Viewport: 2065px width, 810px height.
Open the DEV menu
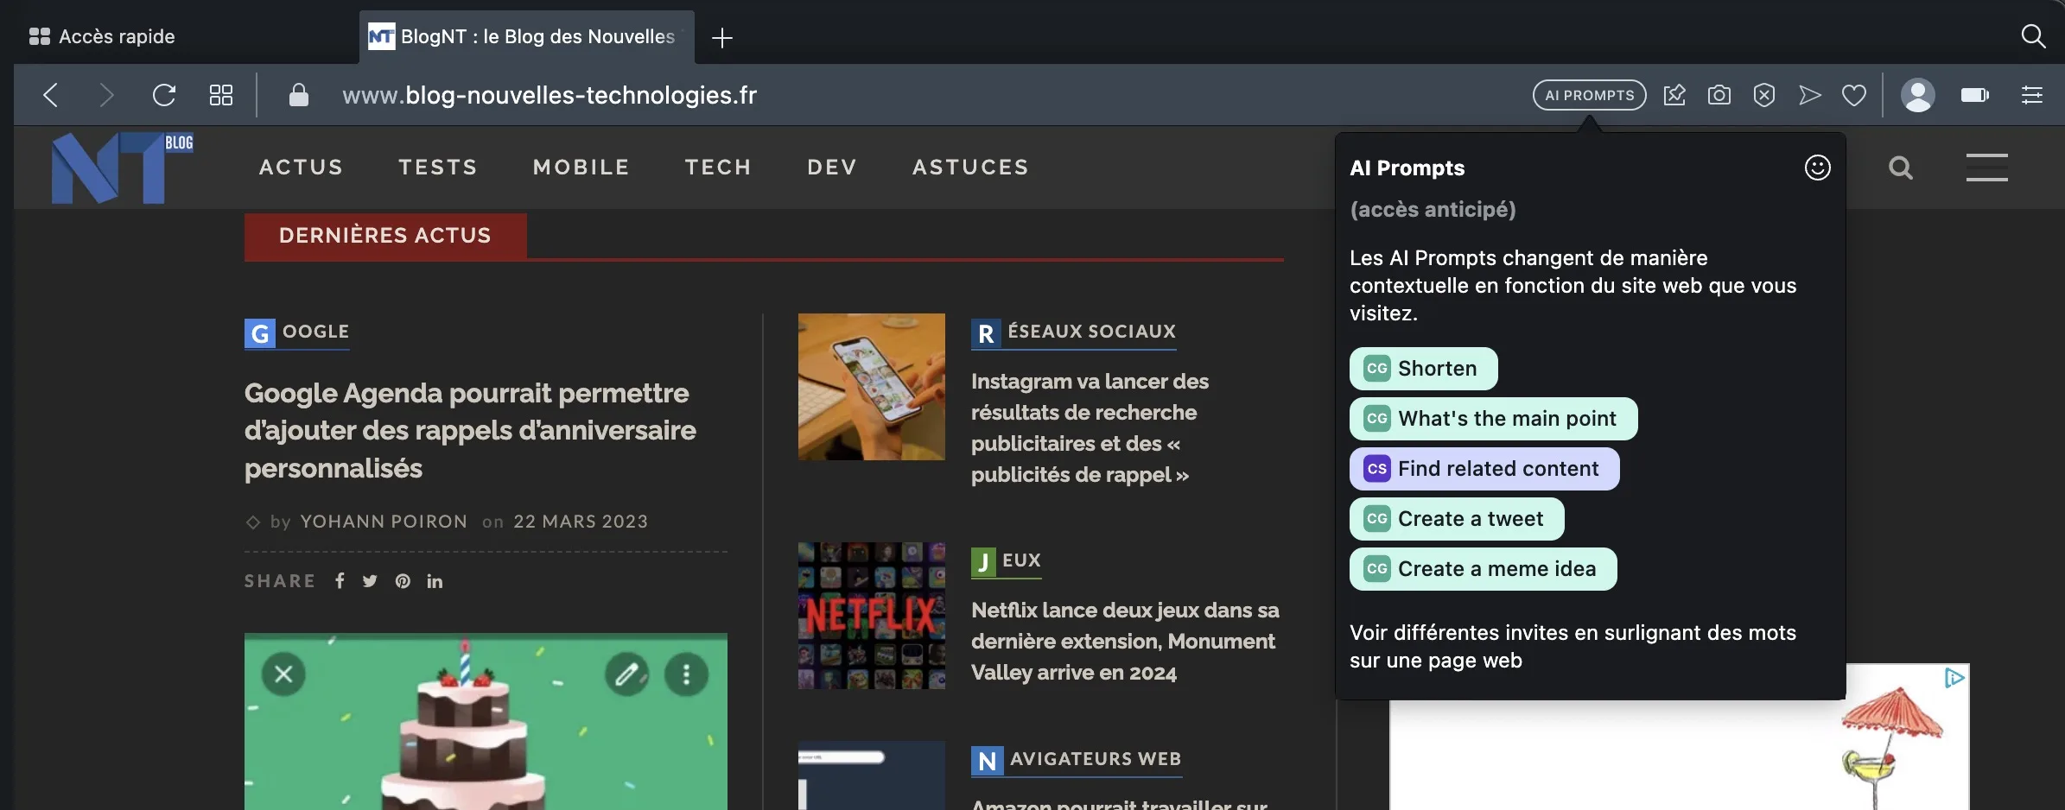[x=832, y=167]
